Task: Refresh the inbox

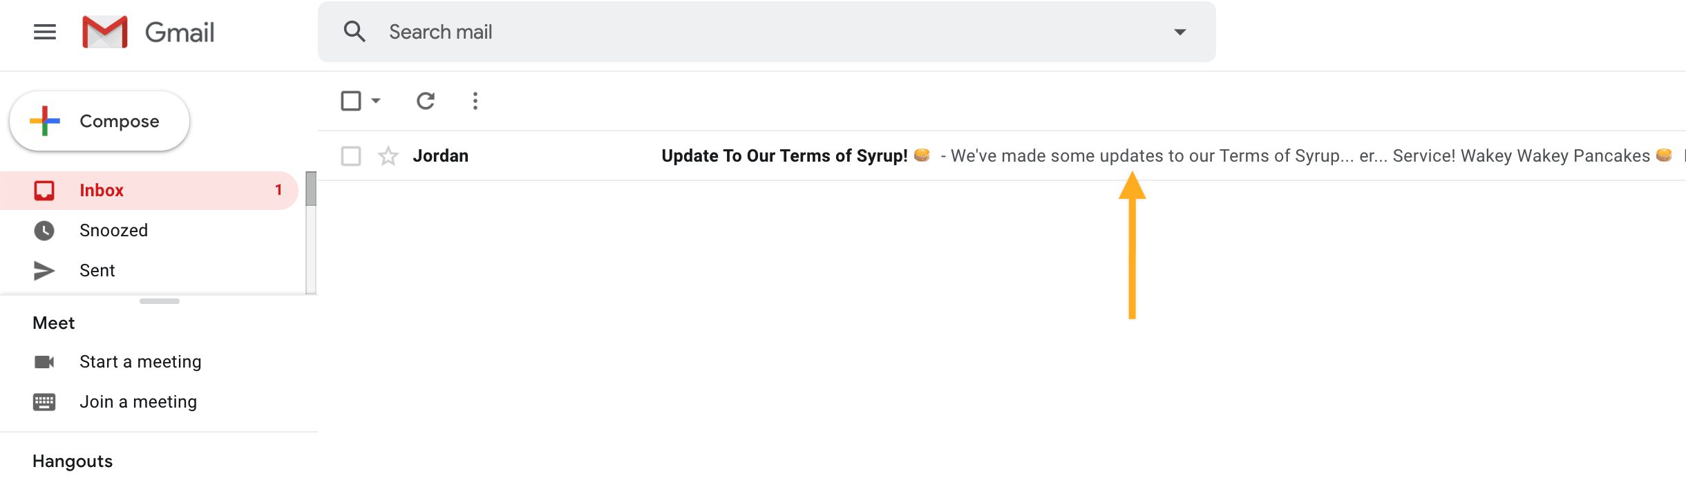Action: 426,101
